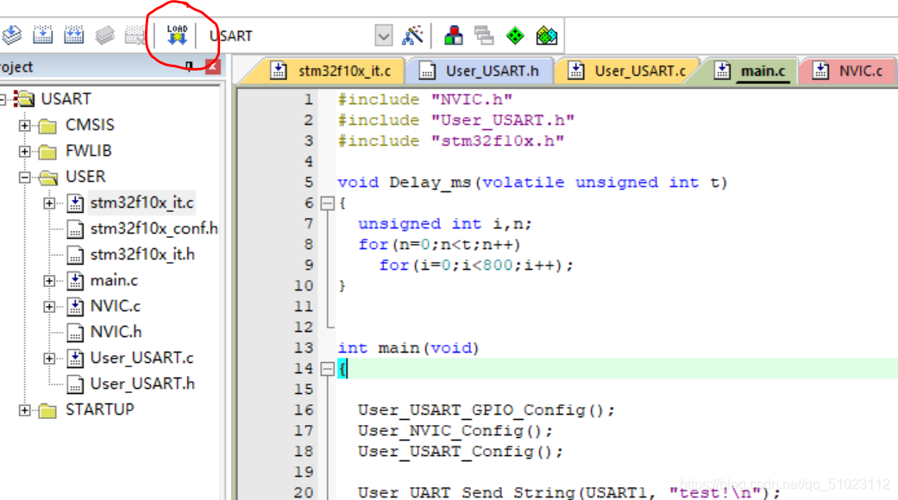
Task: Click the LOAD download-to-flash icon
Action: (x=177, y=35)
